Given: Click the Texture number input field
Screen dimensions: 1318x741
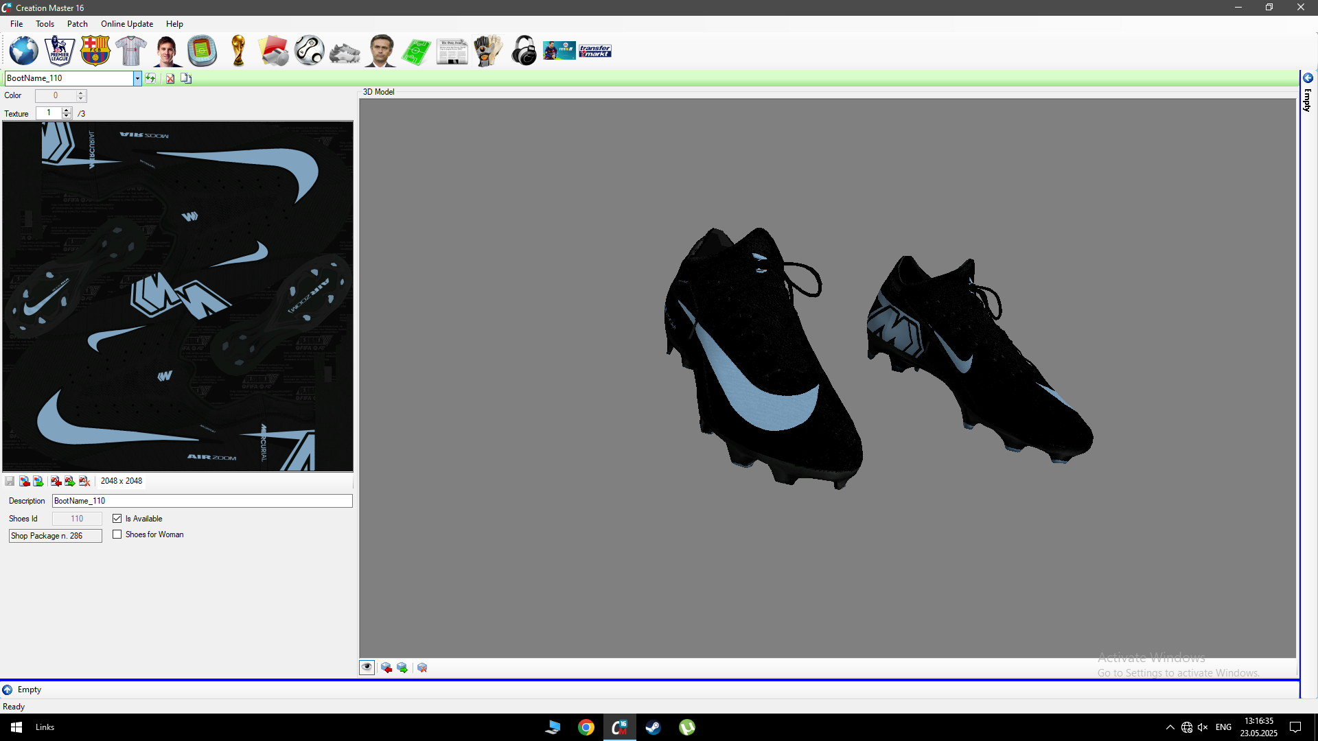Looking at the screenshot, I should [49, 113].
